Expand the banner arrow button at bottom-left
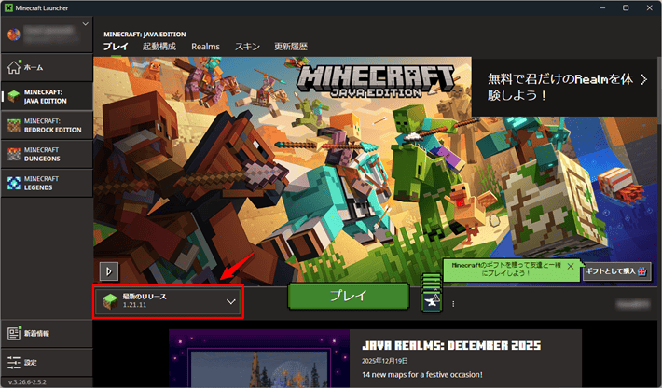This screenshot has height=388, width=662. pos(110,270)
